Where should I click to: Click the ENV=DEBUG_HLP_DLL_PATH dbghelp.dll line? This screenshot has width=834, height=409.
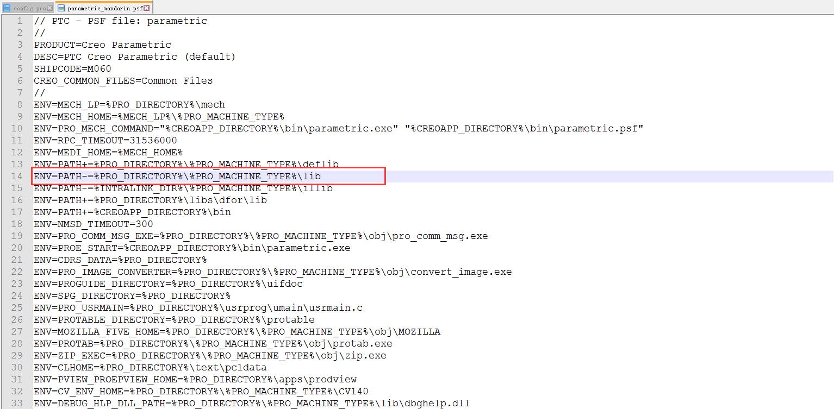[252, 404]
